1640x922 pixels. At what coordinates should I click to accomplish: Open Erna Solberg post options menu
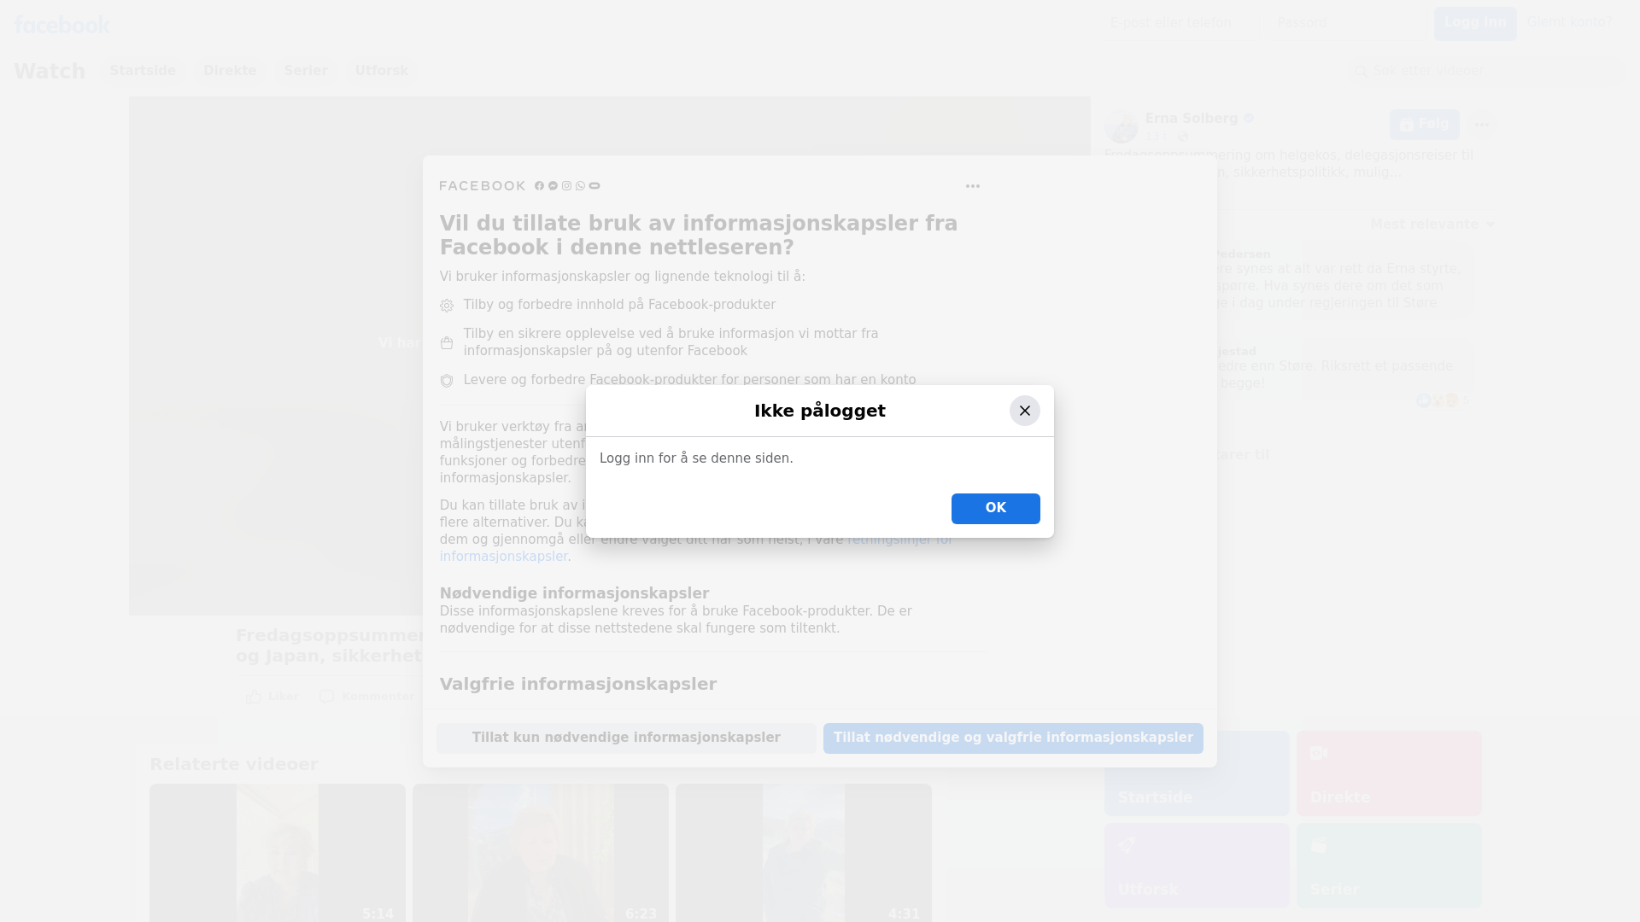point(1481,125)
